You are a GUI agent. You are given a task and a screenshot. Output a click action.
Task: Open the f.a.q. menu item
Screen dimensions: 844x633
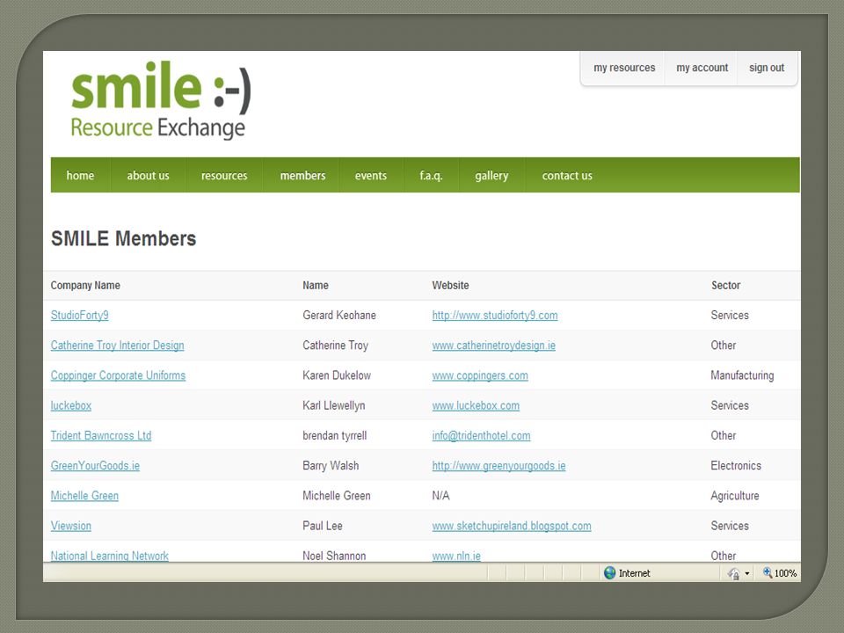(x=431, y=176)
